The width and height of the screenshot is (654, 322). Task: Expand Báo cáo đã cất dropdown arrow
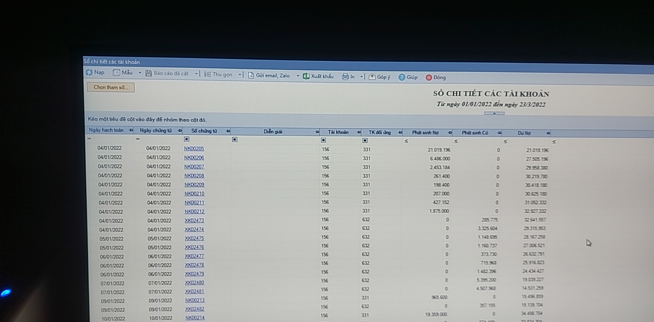coord(196,73)
